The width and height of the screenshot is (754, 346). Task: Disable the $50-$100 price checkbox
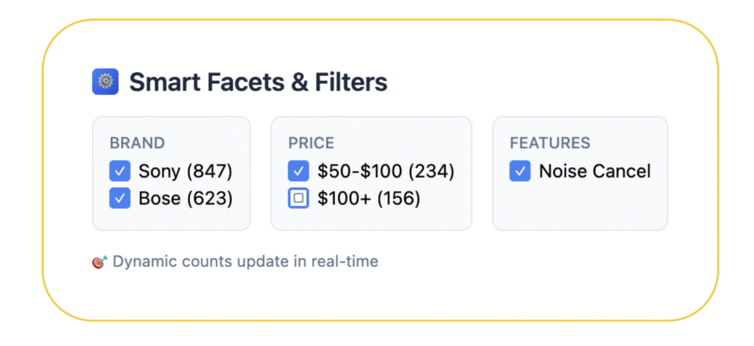pyautogui.click(x=298, y=171)
